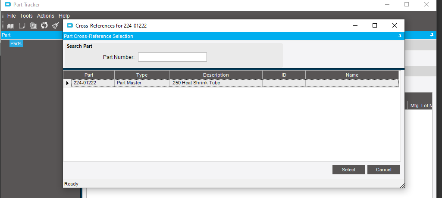Close the Cross-References dialog

[x=395, y=25]
